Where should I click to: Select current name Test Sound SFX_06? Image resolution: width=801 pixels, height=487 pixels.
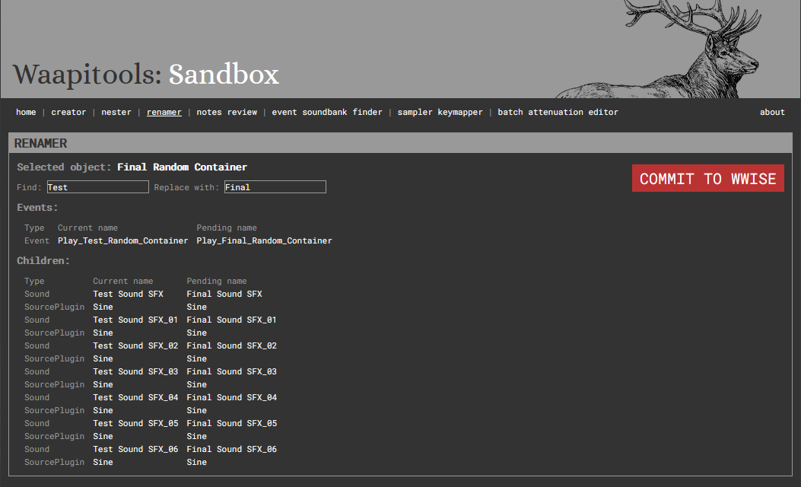[x=135, y=449]
